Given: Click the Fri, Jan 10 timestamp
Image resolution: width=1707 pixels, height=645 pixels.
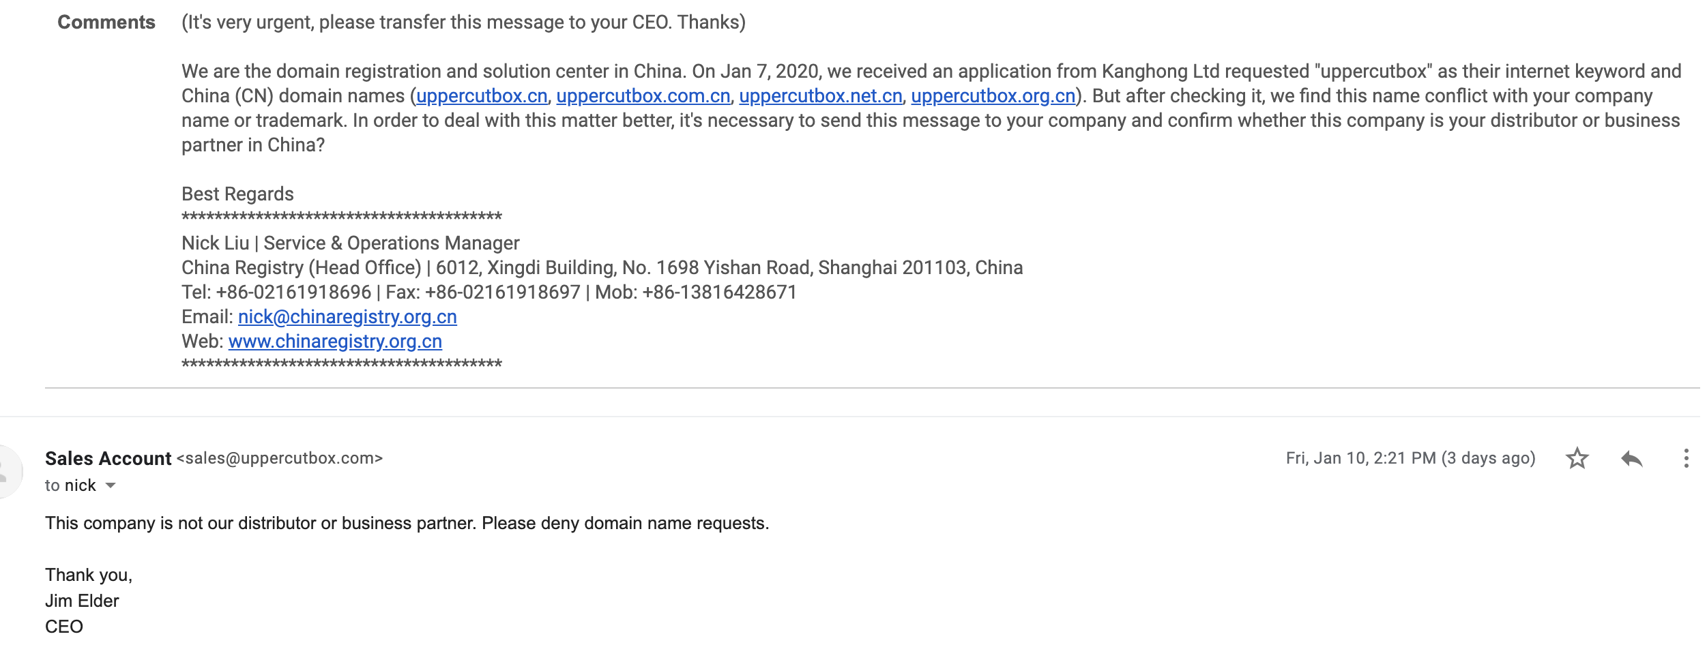Looking at the screenshot, I should (1410, 458).
